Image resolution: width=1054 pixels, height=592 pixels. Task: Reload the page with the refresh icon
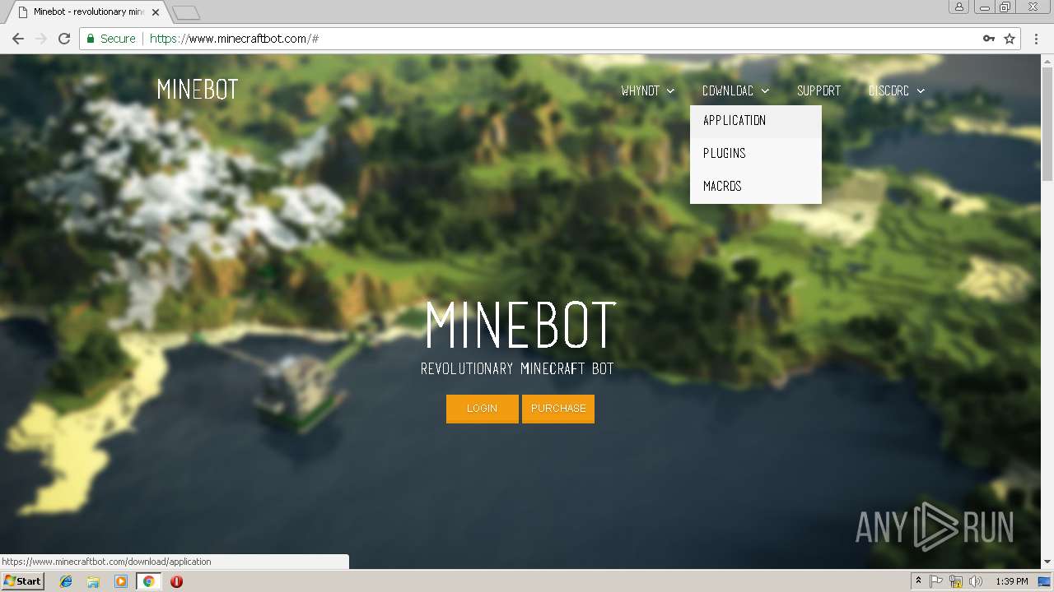[x=64, y=39]
